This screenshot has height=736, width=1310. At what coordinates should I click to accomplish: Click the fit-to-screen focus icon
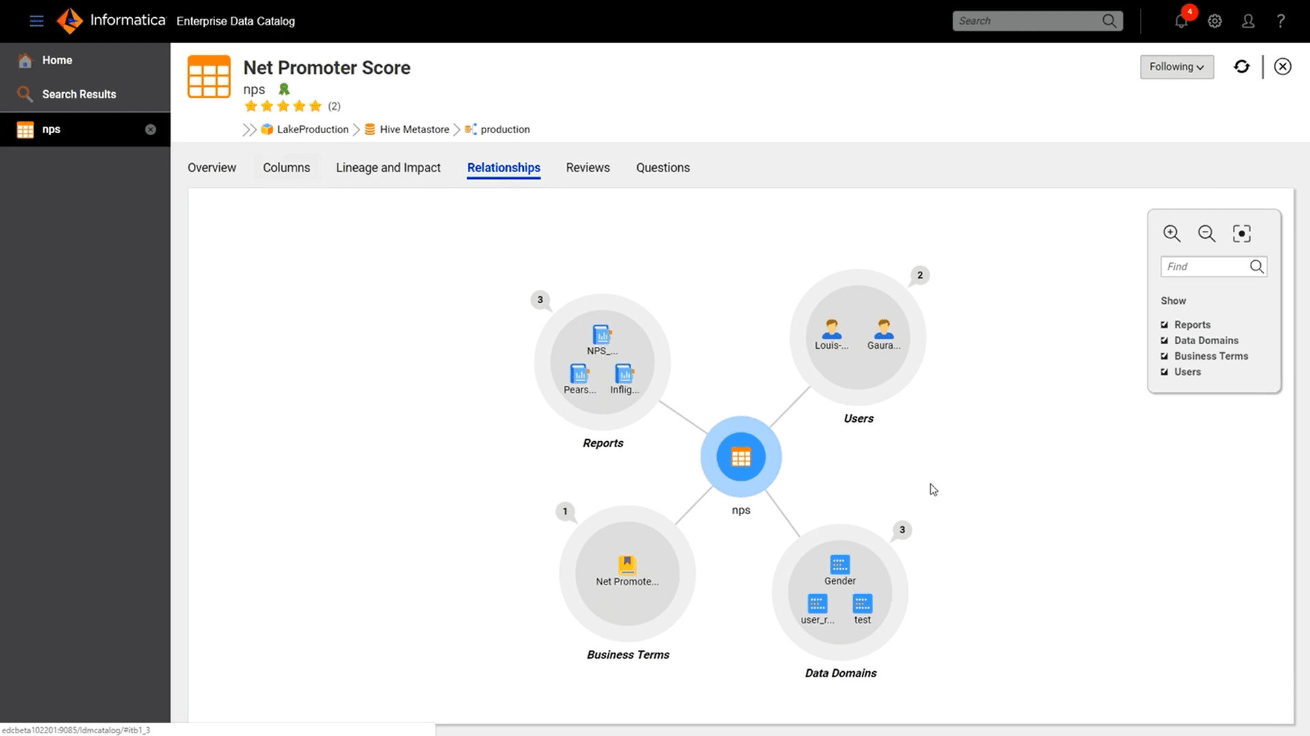click(x=1241, y=233)
